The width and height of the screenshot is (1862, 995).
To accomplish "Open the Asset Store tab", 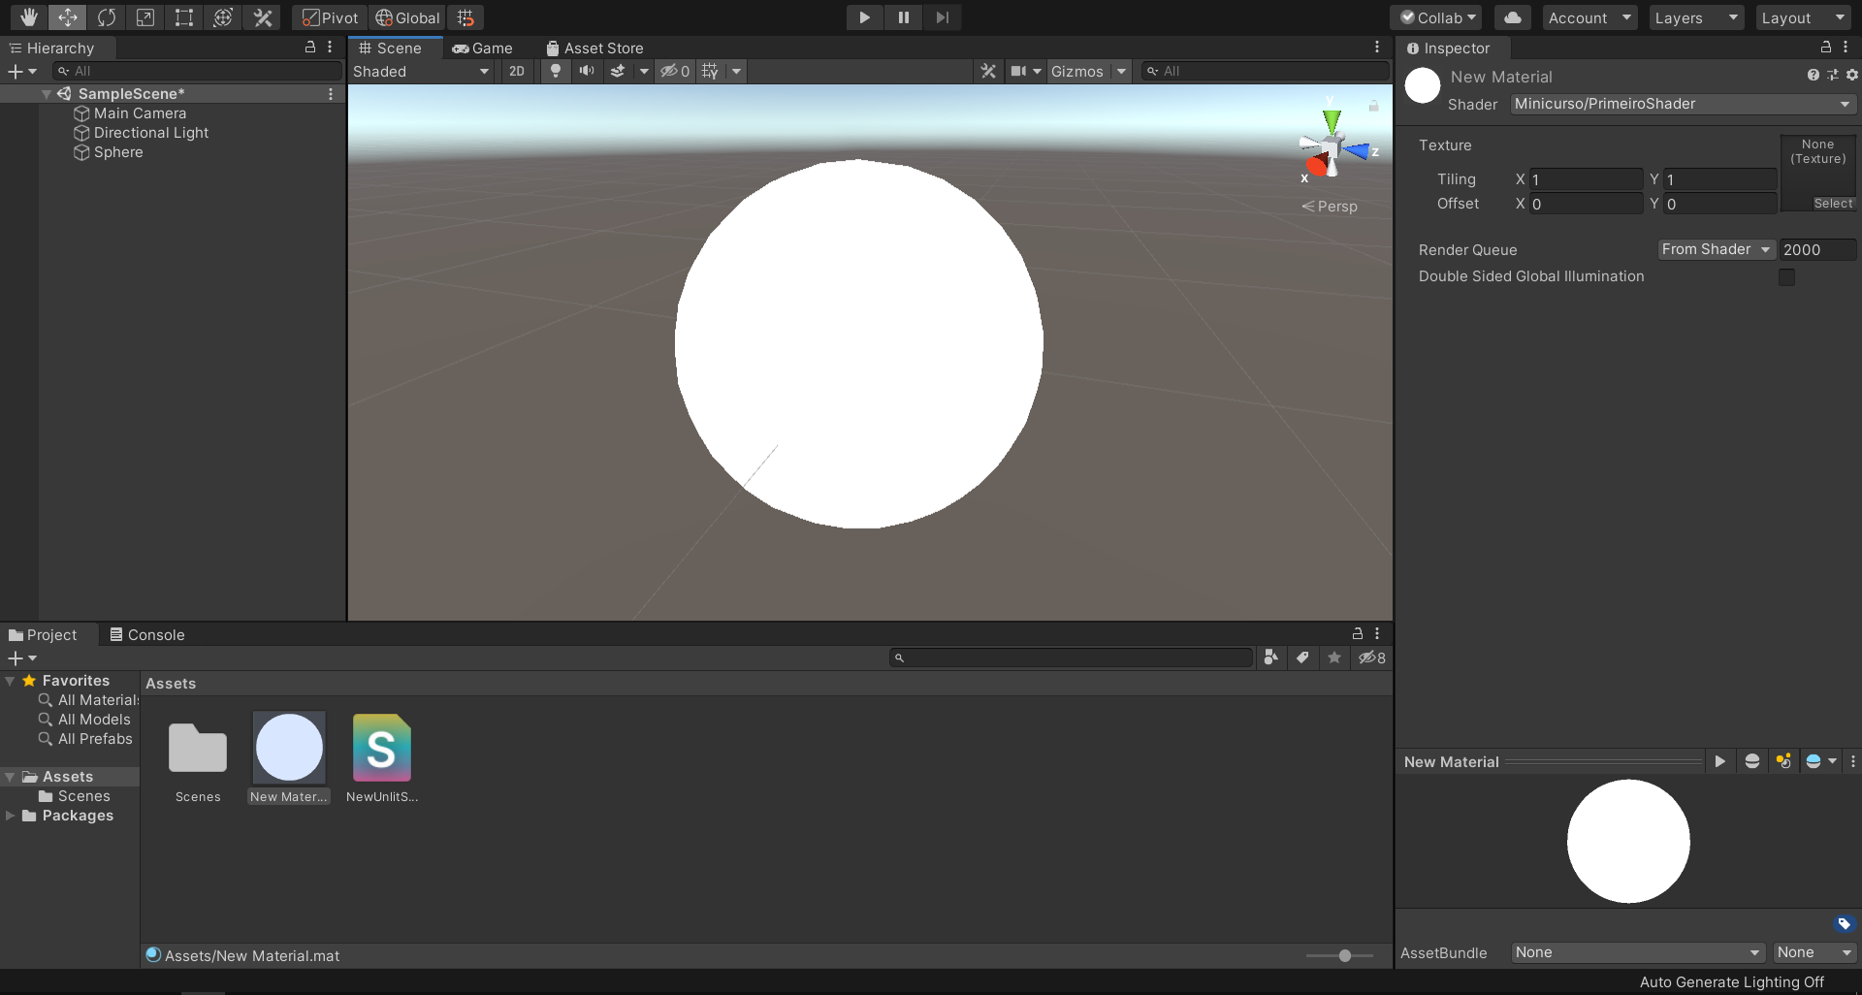I will point(594,48).
